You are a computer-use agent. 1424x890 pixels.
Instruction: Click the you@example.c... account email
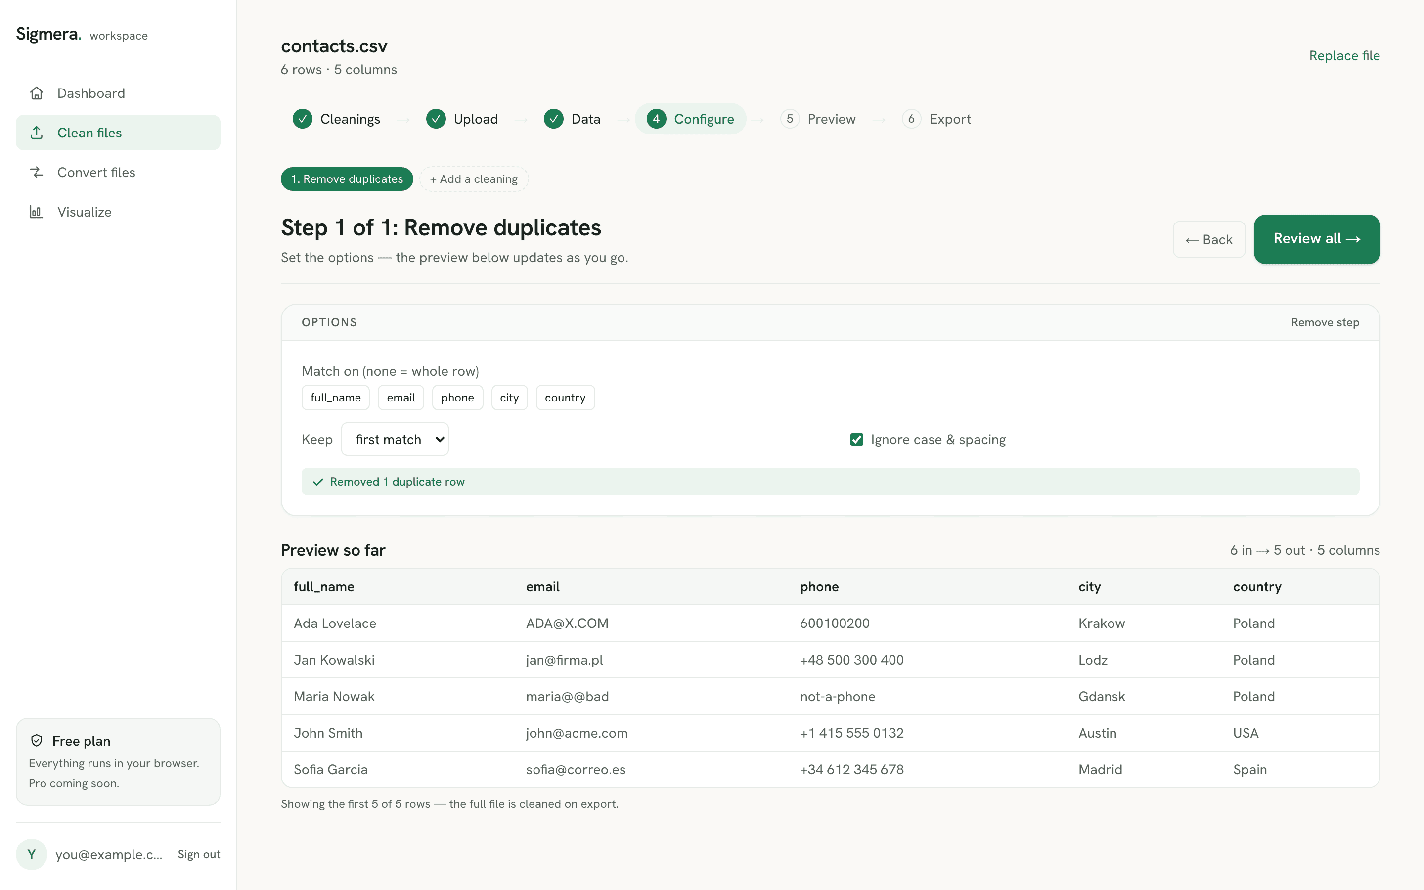tap(109, 854)
